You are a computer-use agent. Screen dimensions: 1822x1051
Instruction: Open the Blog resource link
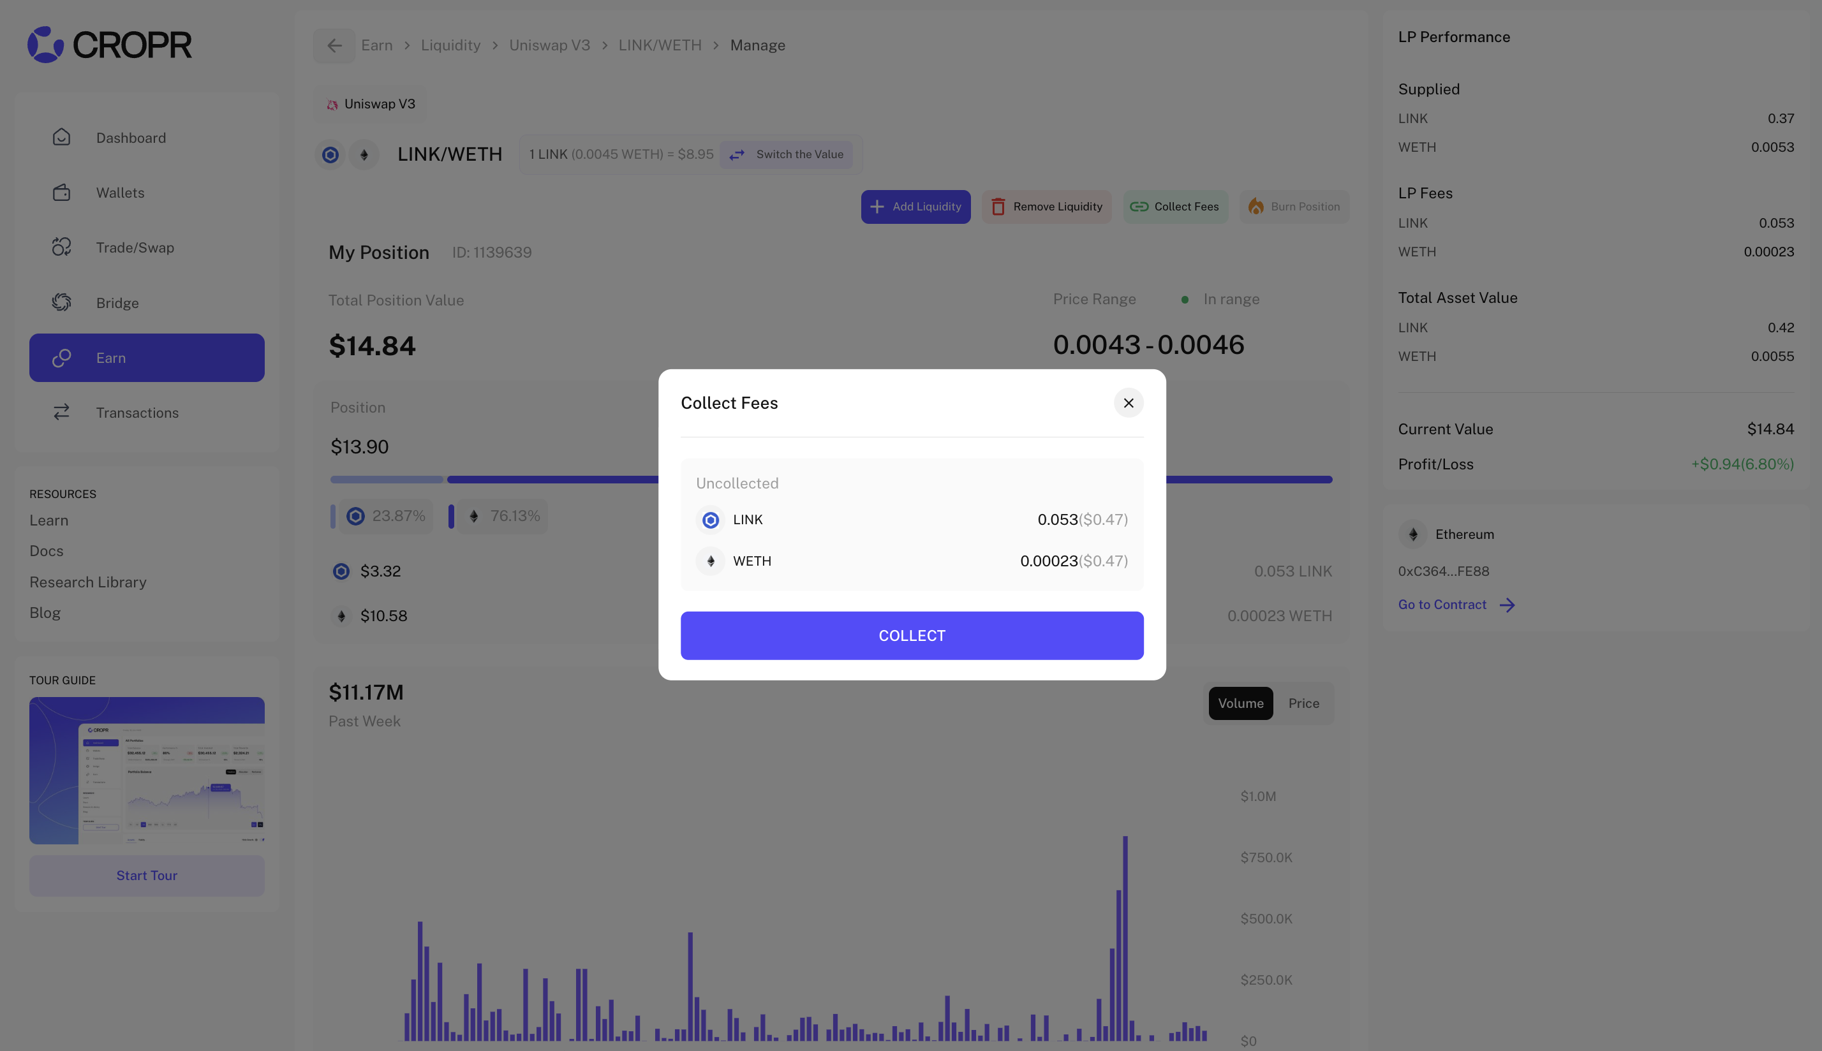pos(45,613)
